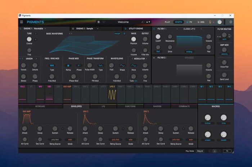252x167 pixels.
Task: Switch to the LFO tab
Action: tap(103, 106)
